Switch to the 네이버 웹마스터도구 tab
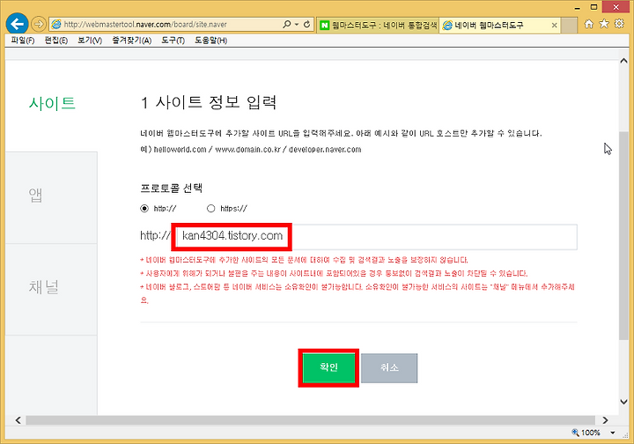This screenshot has width=634, height=444. coord(500,25)
